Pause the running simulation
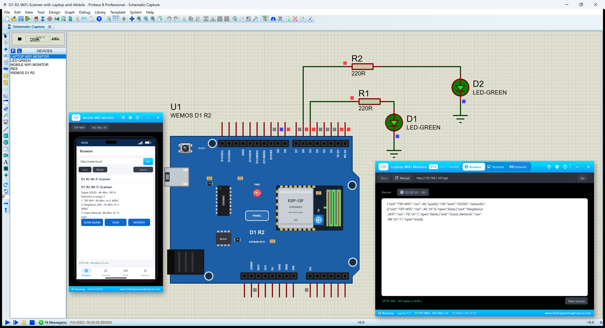 (24, 322)
